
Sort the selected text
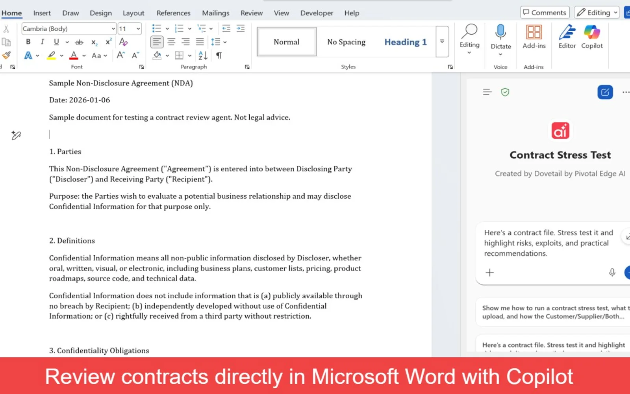click(x=203, y=56)
